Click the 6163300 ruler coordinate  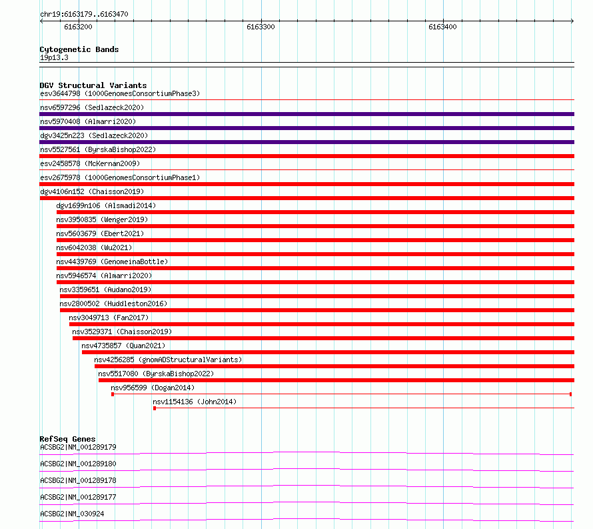point(261,27)
